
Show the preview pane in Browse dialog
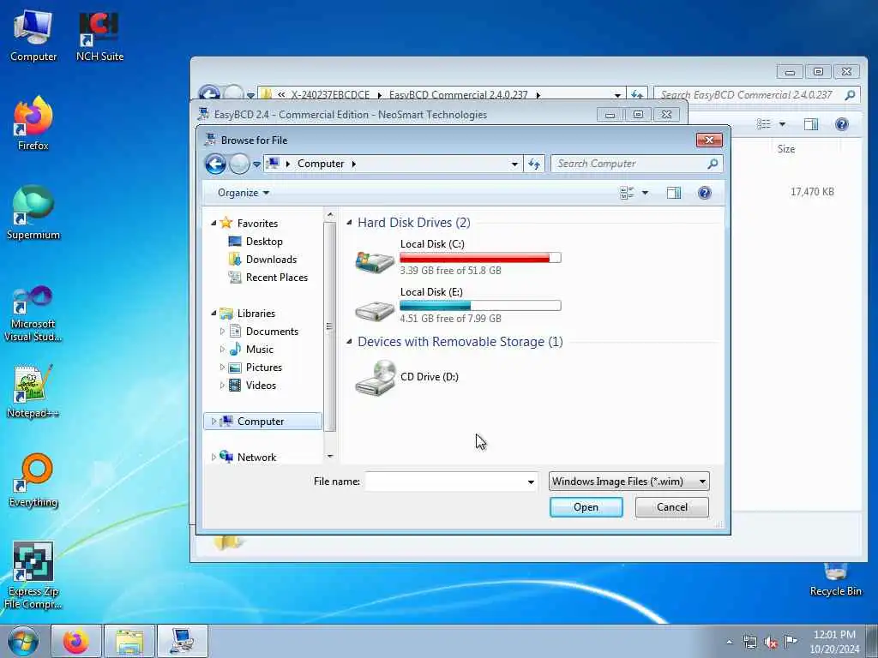click(x=674, y=193)
